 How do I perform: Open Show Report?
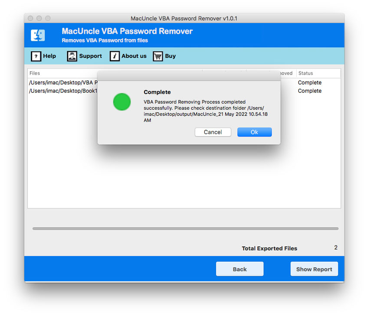[x=314, y=269]
